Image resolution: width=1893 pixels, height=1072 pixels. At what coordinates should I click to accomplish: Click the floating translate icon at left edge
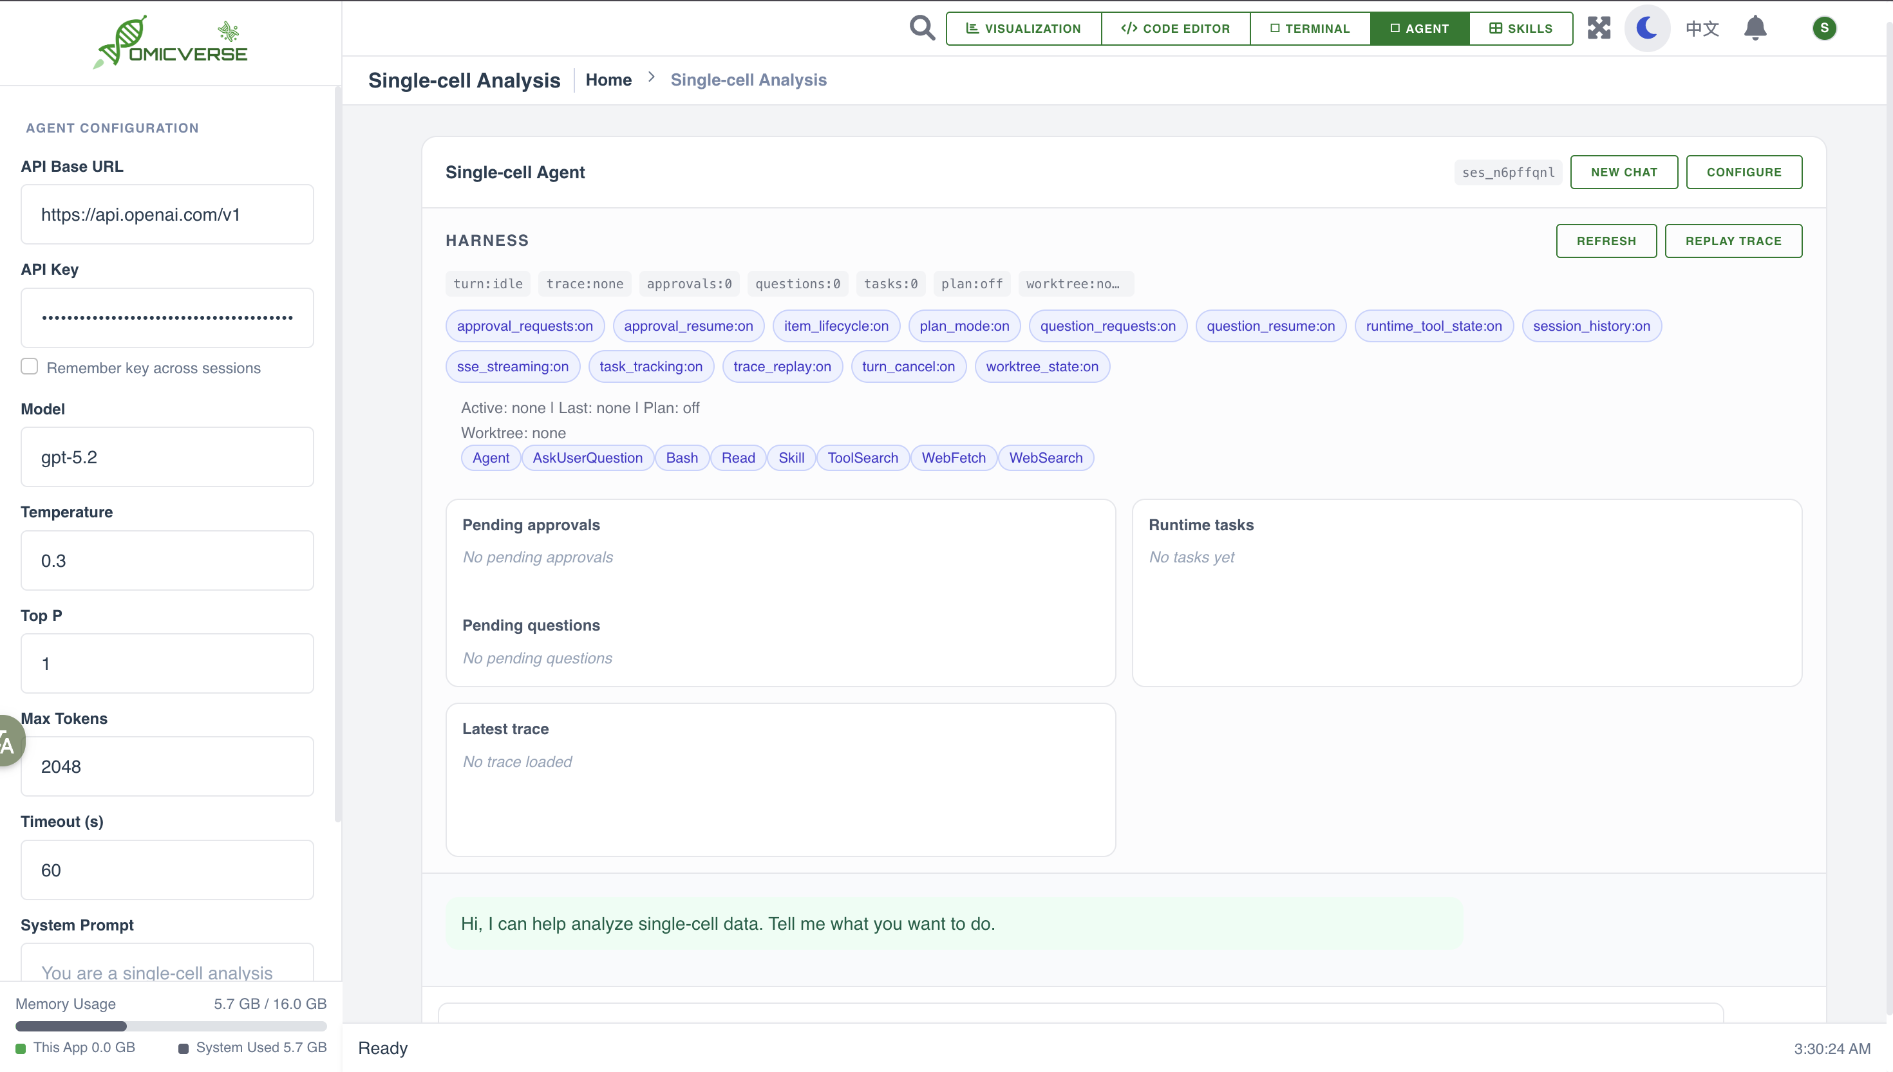pos(9,741)
